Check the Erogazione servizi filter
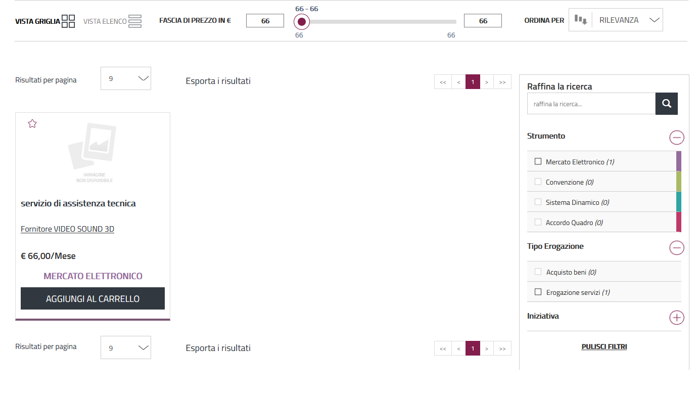The width and height of the screenshot is (697, 395). coord(538,292)
